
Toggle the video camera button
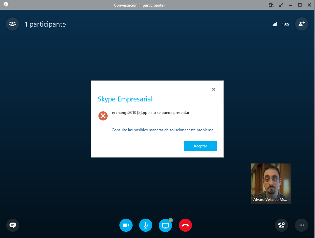point(126,225)
